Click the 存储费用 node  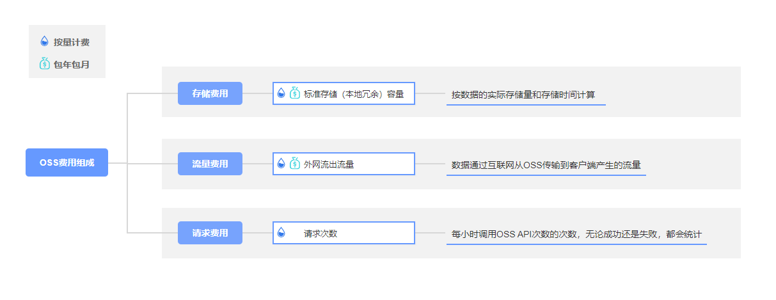tap(210, 93)
